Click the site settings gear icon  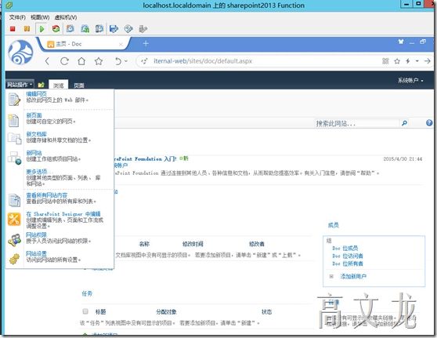pyautogui.click(x=14, y=259)
